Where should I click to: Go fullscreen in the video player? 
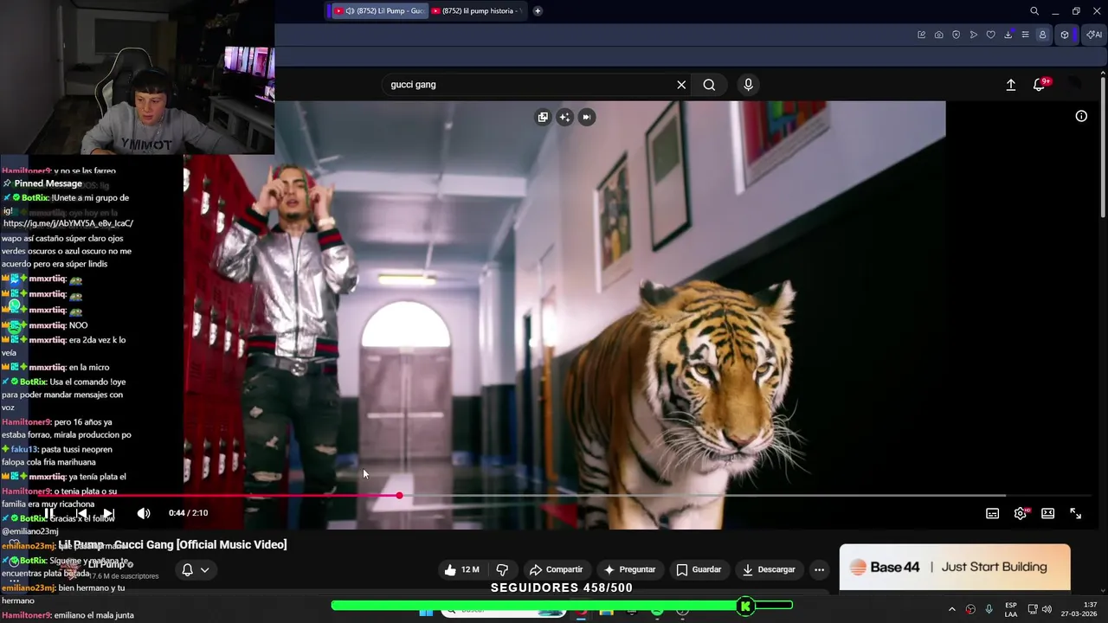(x=1076, y=513)
